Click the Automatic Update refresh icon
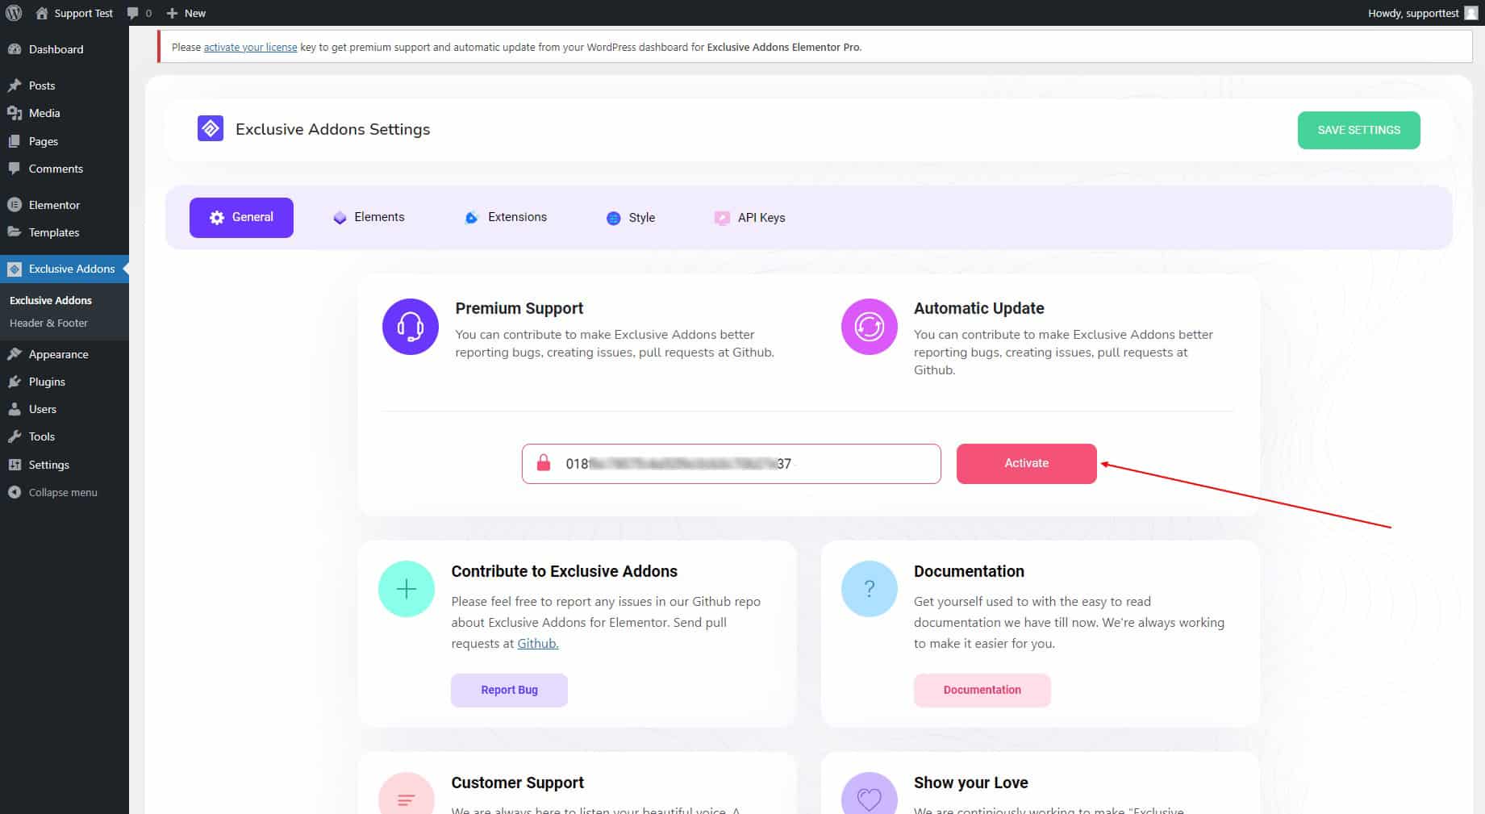The width and height of the screenshot is (1485, 814). click(x=870, y=327)
